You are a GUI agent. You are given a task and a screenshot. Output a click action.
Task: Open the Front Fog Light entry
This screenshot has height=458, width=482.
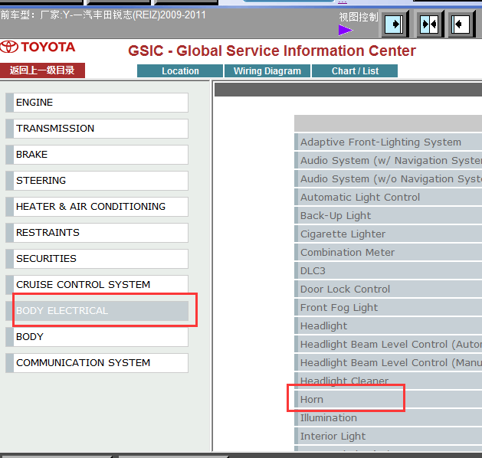click(389, 307)
